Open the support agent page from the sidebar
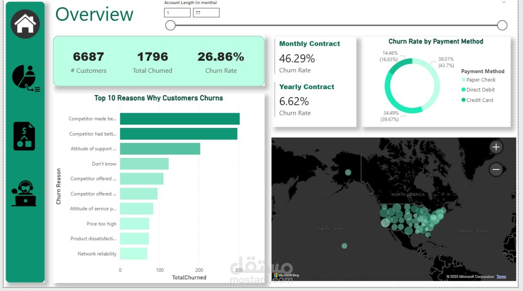 tap(25, 192)
